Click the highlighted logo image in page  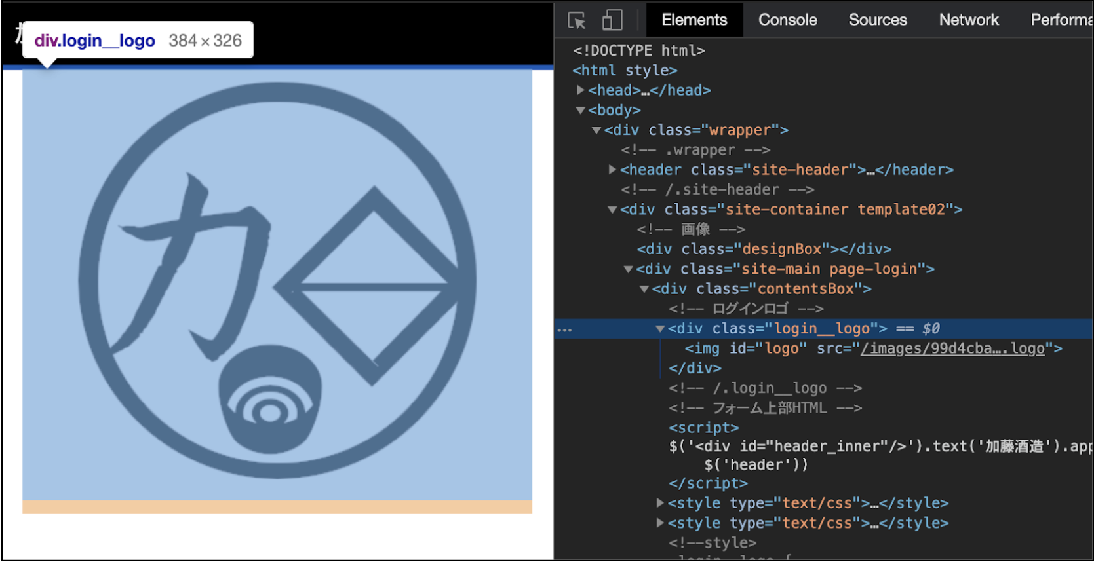click(277, 285)
